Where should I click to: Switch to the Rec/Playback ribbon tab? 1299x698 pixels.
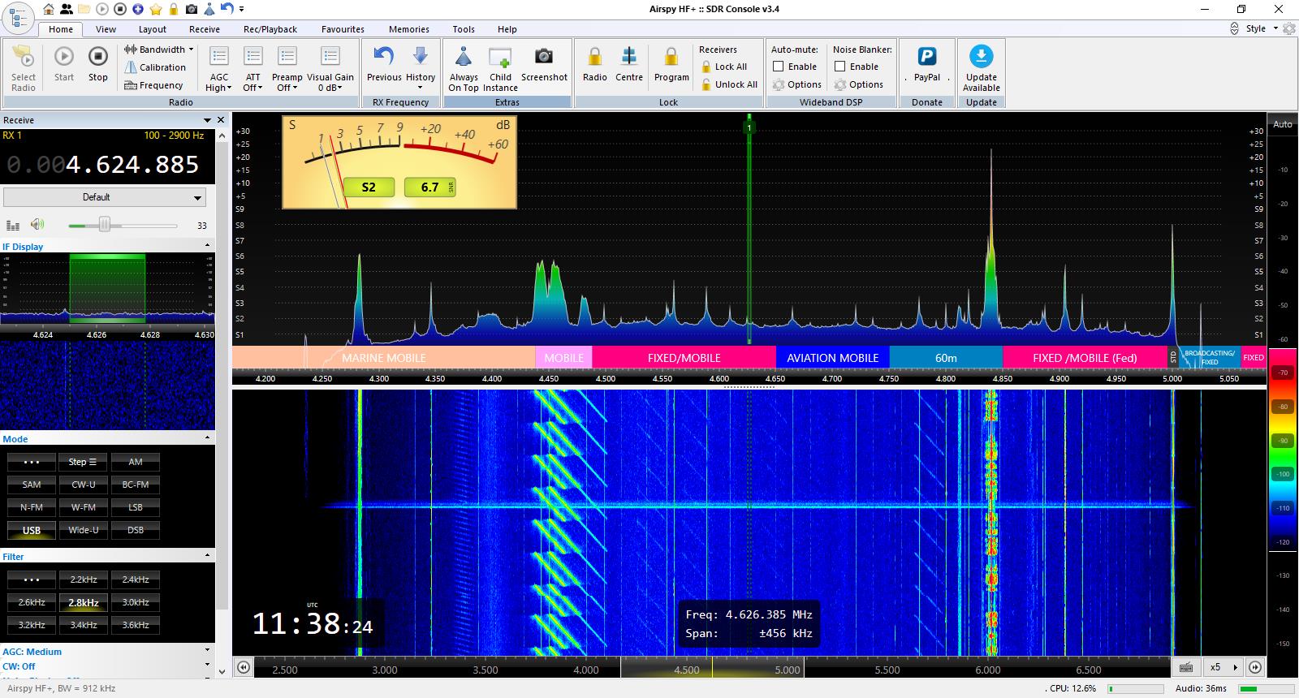[270, 29]
